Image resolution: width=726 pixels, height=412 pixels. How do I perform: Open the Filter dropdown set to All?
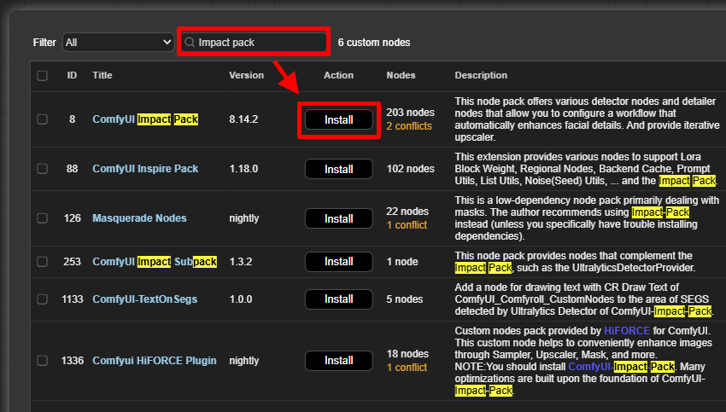118,43
